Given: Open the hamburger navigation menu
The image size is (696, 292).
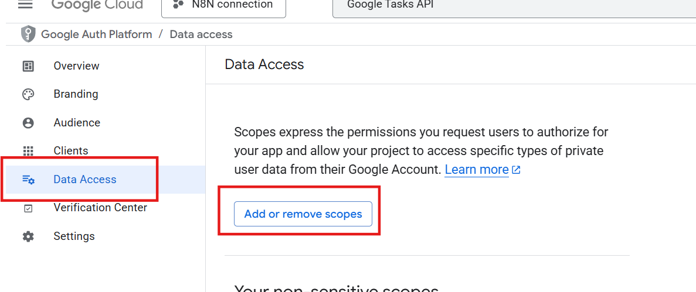Looking at the screenshot, I should 26,5.
